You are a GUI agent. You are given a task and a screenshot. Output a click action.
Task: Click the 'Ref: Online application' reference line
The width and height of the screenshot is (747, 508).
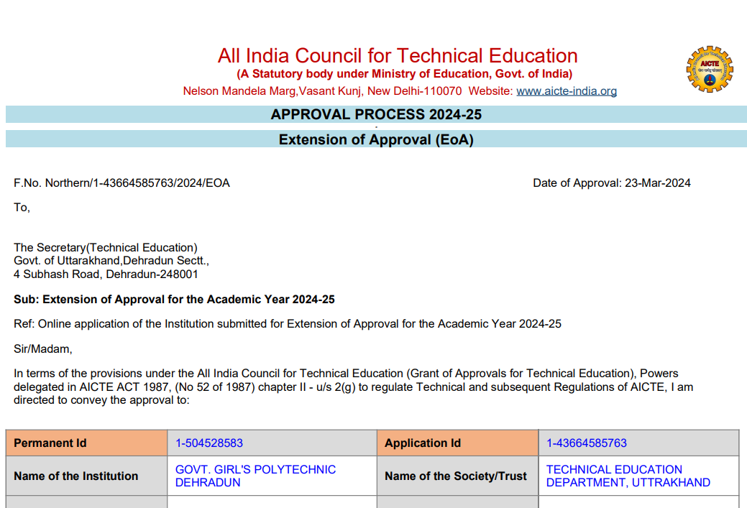(x=288, y=324)
